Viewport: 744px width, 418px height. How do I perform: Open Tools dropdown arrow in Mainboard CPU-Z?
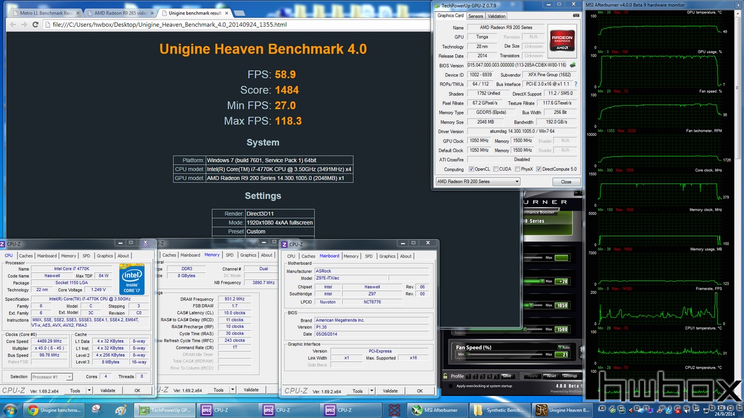371,391
